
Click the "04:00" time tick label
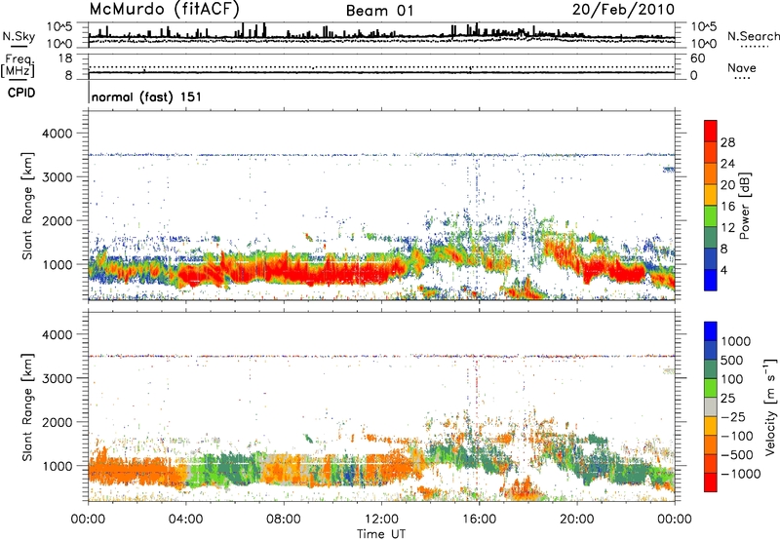click(x=185, y=520)
